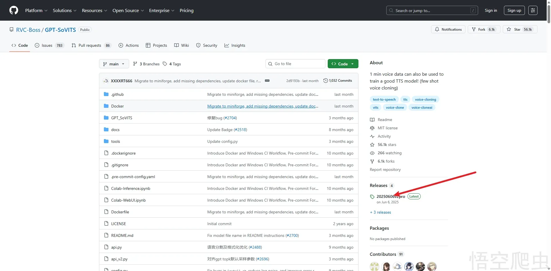Screen dimensions: 551x271
Task: Click the 20250606v2pro release tag
Action: (391, 196)
